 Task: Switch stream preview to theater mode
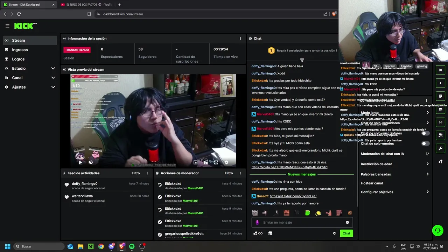click(206, 162)
